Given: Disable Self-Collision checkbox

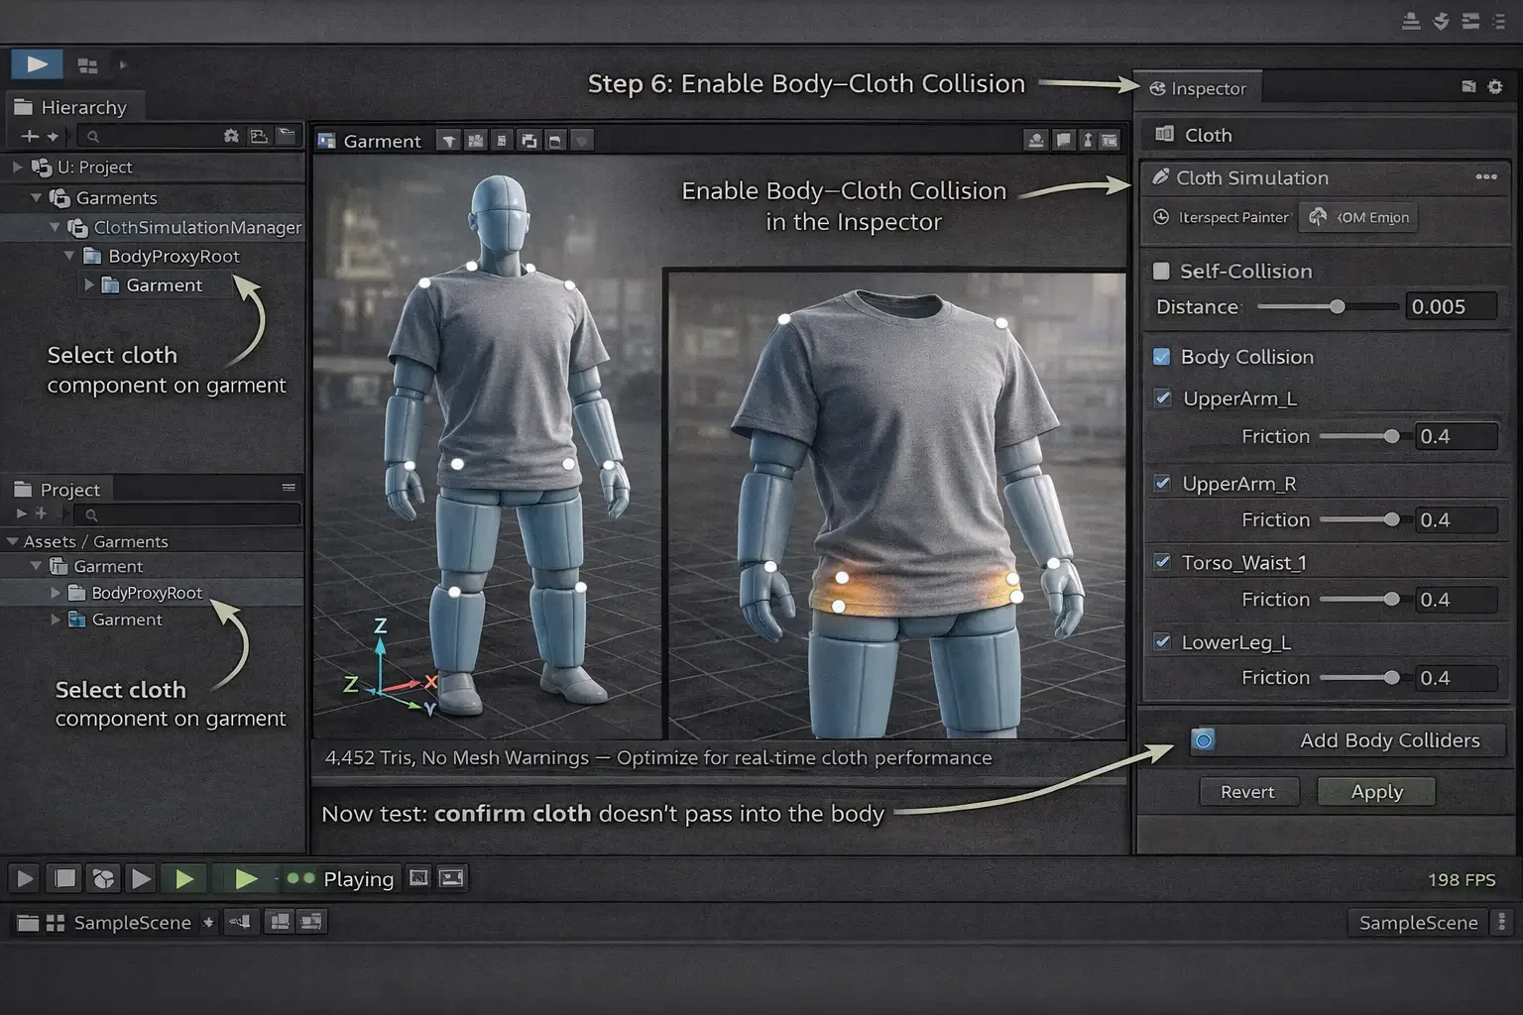Looking at the screenshot, I should click(x=1159, y=271).
